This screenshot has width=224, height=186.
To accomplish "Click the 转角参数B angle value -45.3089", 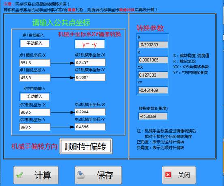I will pos(153,116).
